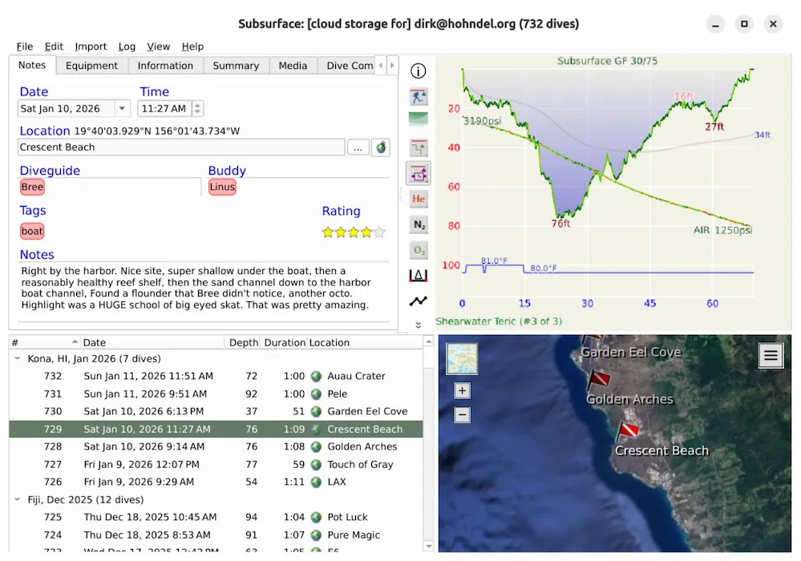Open the Log menu
The height and width of the screenshot is (561, 801).
[127, 46]
